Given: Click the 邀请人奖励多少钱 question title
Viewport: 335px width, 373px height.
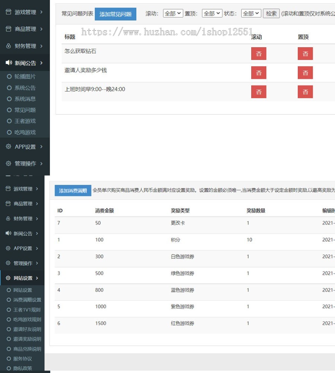Looking at the screenshot, I should point(86,70).
